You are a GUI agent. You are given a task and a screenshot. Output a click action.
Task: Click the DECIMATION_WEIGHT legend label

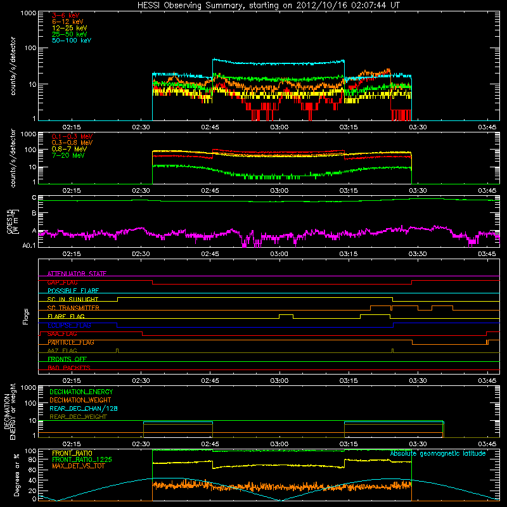click(80, 400)
